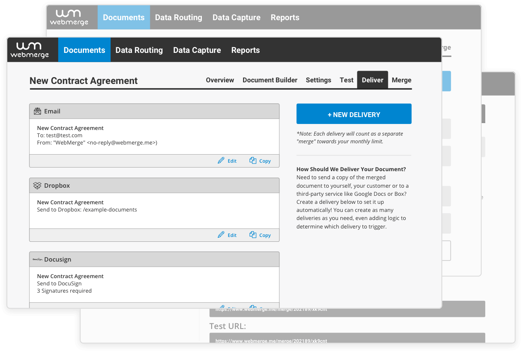Select the Deliver tab

(x=373, y=80)
